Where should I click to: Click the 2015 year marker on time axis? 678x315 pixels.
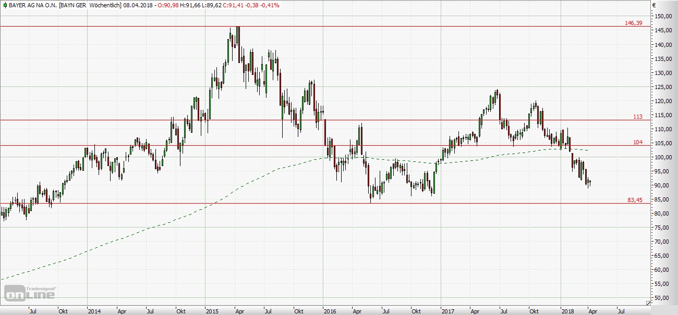[x=212, y=311]
